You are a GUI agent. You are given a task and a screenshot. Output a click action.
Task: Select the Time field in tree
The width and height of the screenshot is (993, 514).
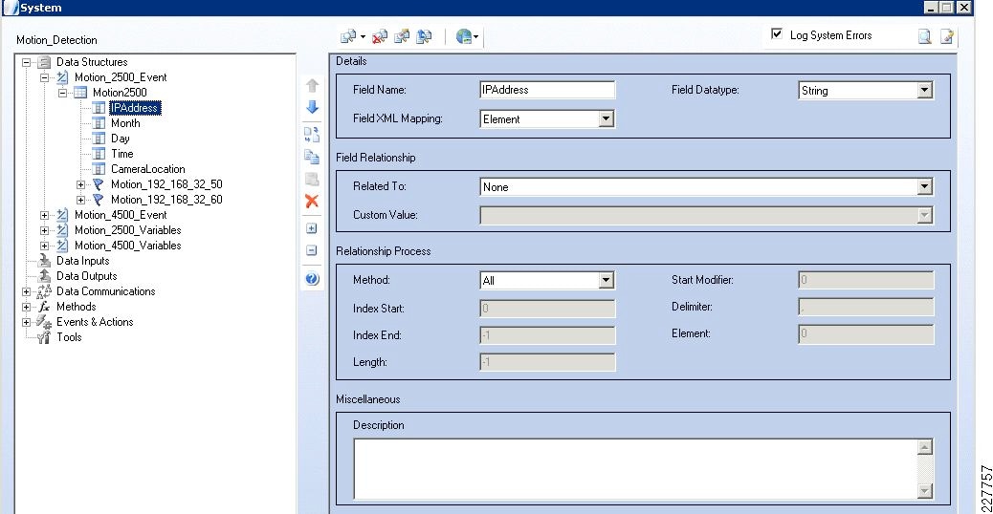122,154
